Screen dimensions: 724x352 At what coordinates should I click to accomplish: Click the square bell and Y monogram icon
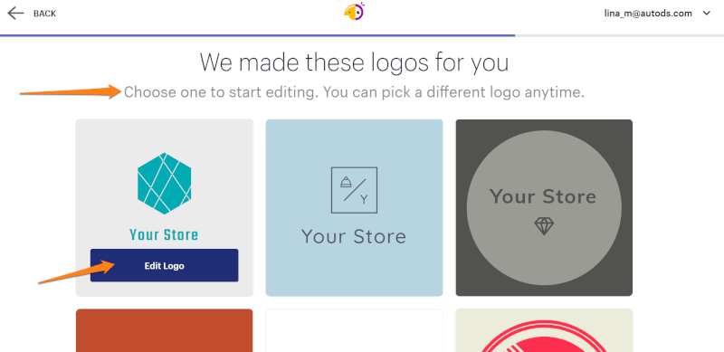click(354, 190)
